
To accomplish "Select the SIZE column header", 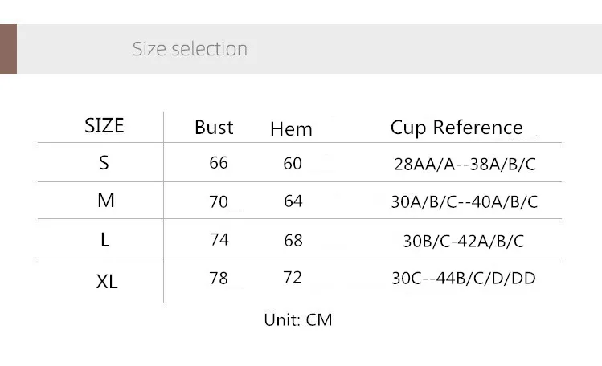I will 104,125.
